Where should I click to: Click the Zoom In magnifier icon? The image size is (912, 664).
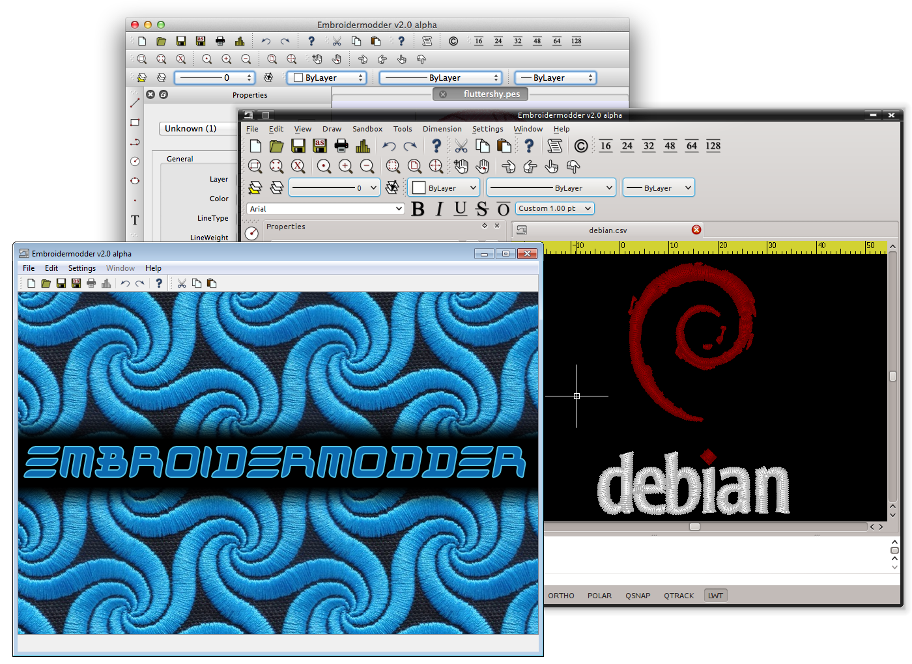[x=345, y=167]
